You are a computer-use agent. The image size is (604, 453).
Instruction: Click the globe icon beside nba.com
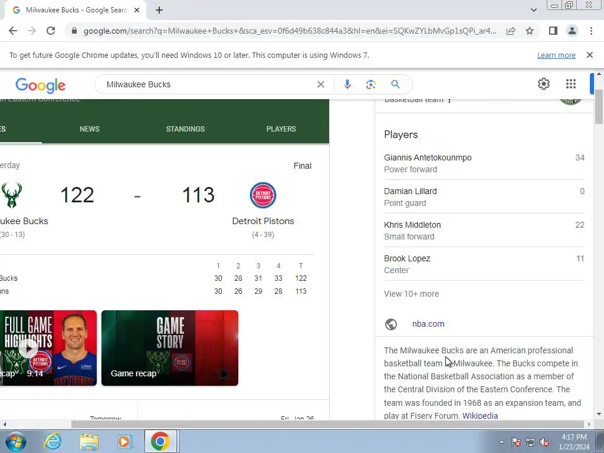click(391, 324)
